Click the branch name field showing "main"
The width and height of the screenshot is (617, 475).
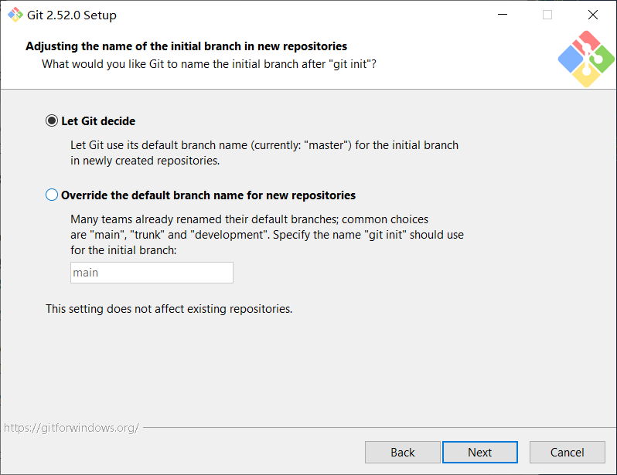[152, 273]
